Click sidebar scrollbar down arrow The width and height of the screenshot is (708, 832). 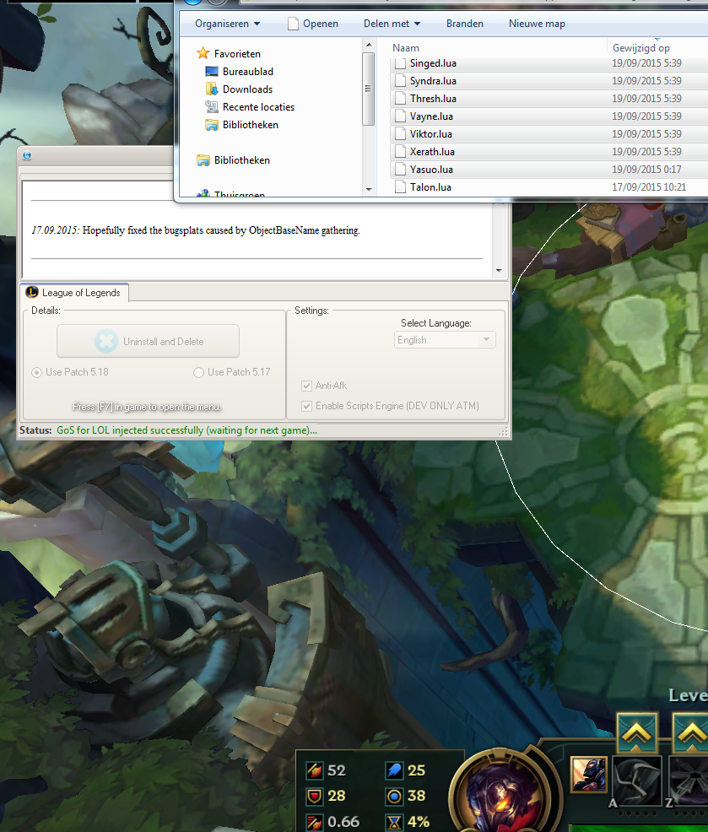368,189
